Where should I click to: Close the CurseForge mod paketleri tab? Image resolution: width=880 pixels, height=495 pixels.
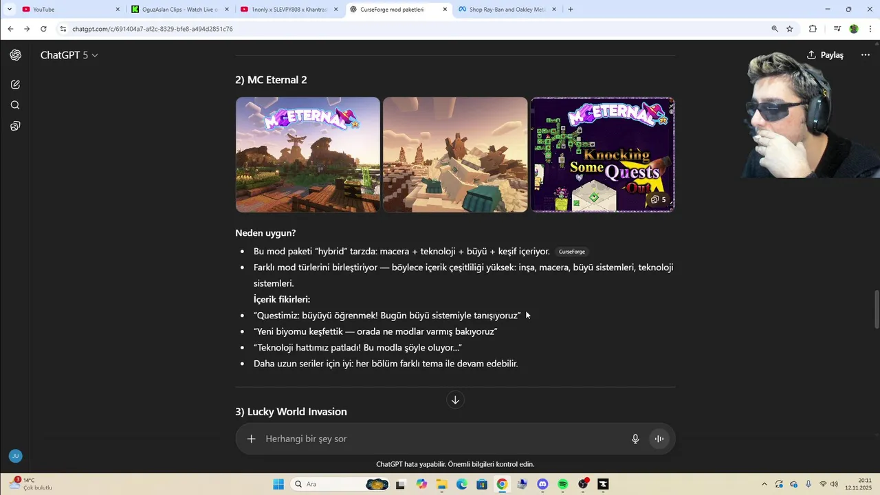445,10
